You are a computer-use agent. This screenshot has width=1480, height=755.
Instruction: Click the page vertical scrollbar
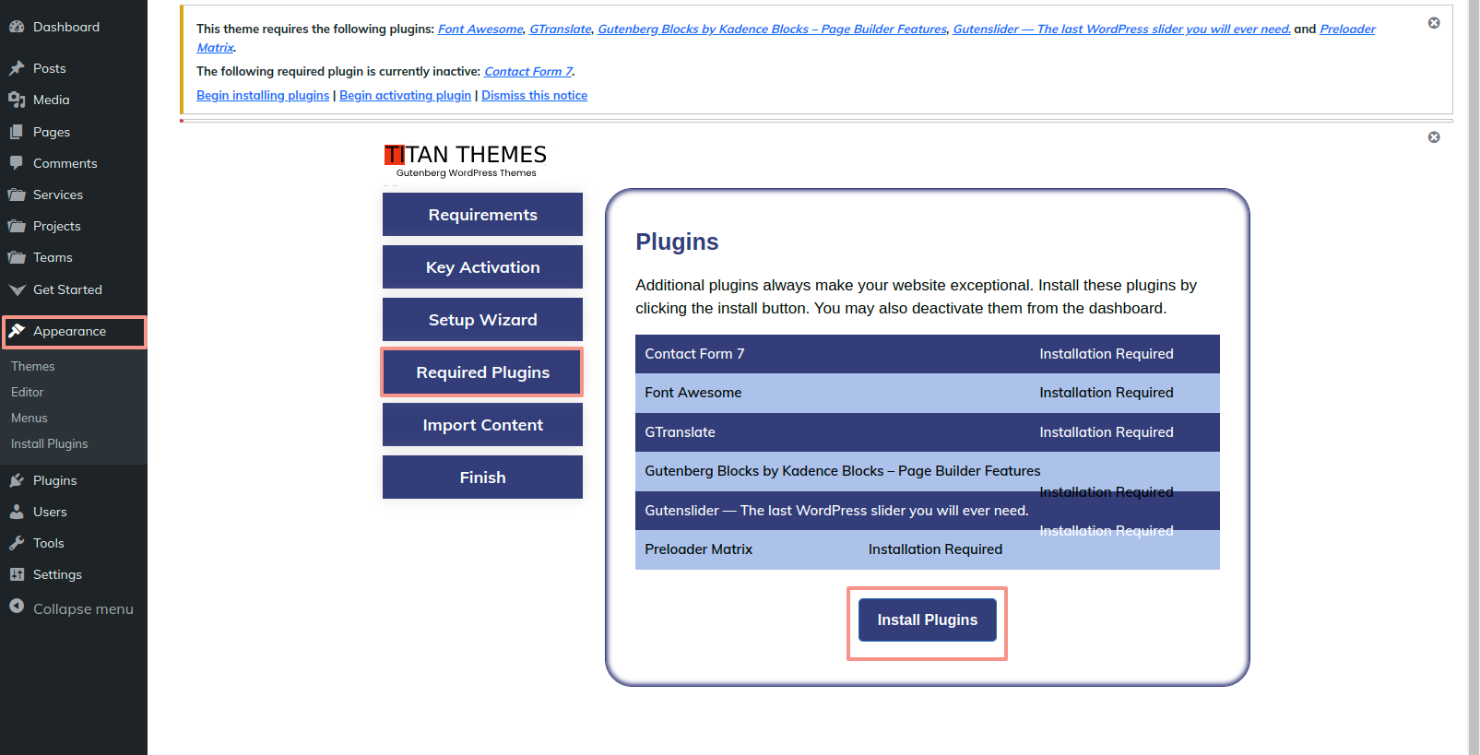(x=1474, y=369)
